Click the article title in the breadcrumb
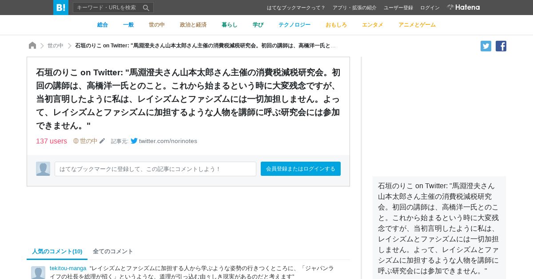Image resolution: width=533 pixels, height=279 pixels. 206,46
